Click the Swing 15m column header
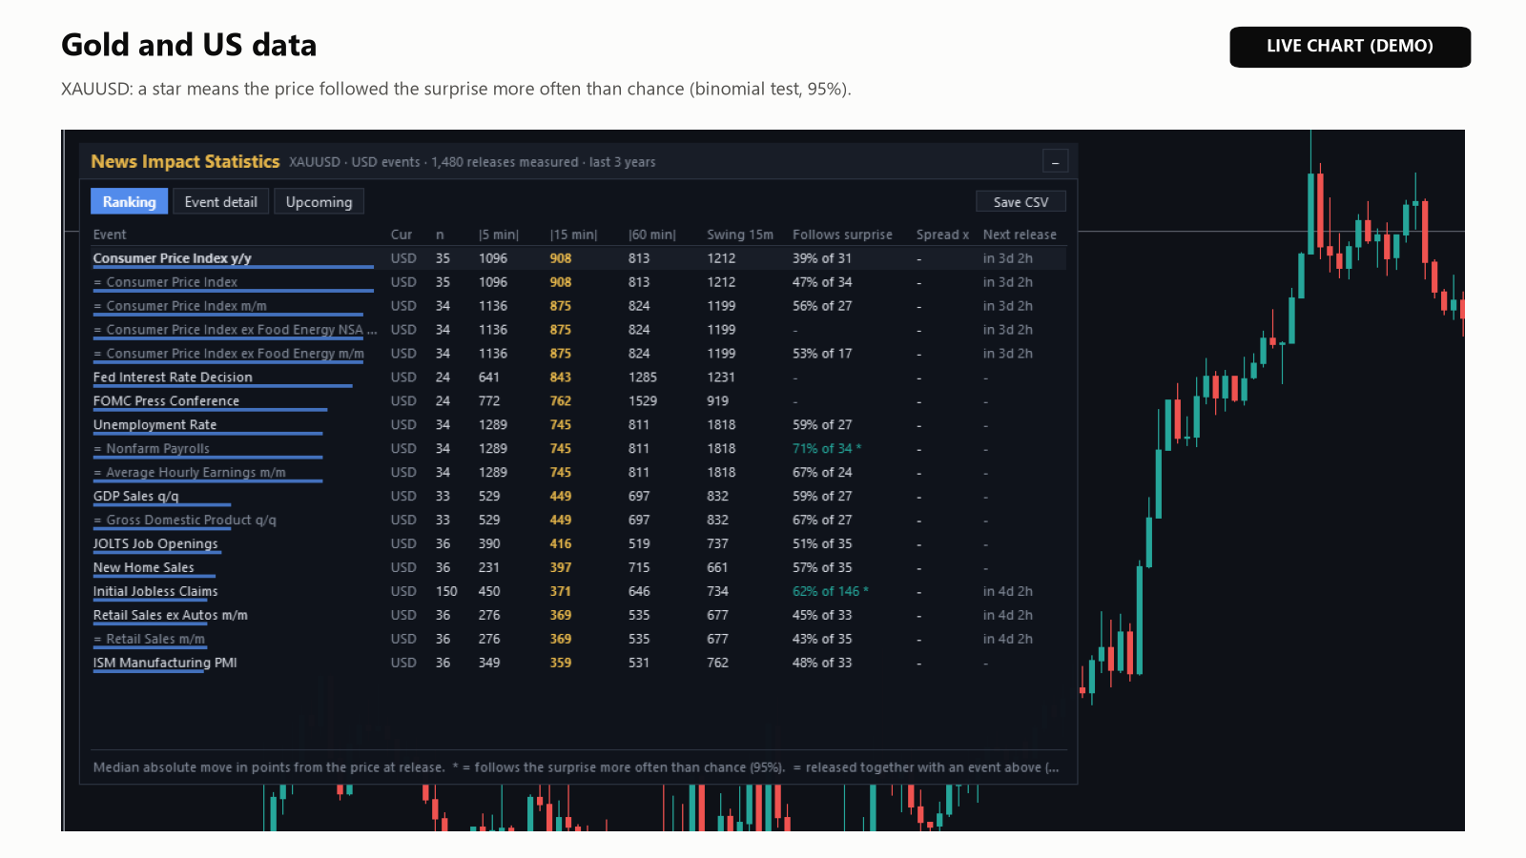This screenshot has width=1526, height=858. point(740,235)
